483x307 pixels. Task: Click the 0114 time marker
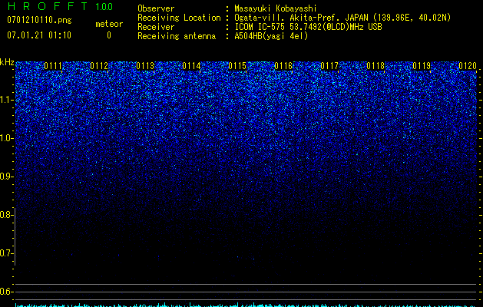click(x=191, y=66)
